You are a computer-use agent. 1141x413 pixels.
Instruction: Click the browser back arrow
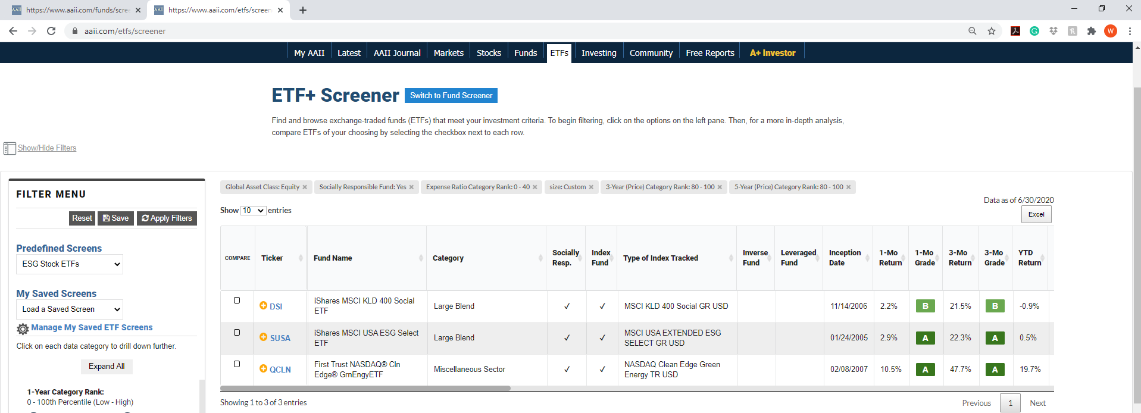[x=13, y=31]
